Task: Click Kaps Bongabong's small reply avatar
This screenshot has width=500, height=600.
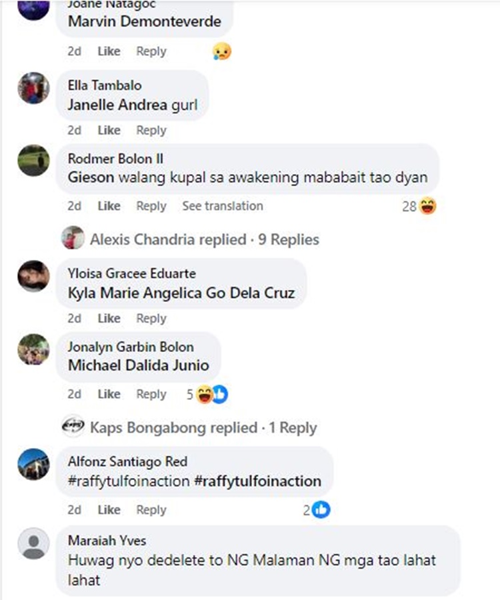Action: (x=73, y=427)
